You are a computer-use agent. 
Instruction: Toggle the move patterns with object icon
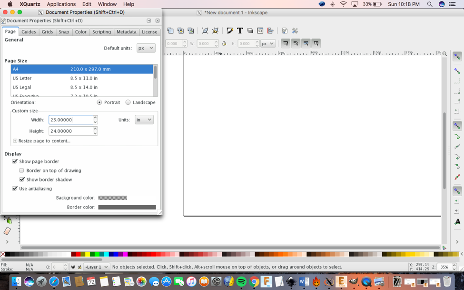(316, 43)
